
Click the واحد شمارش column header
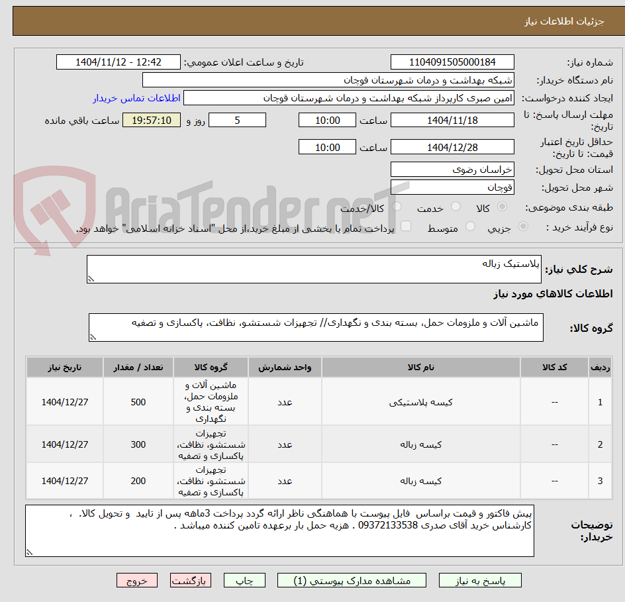click(x=285, y=367)
